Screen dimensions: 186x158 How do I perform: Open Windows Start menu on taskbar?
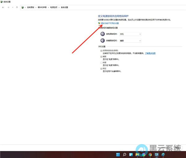(118, 154)
